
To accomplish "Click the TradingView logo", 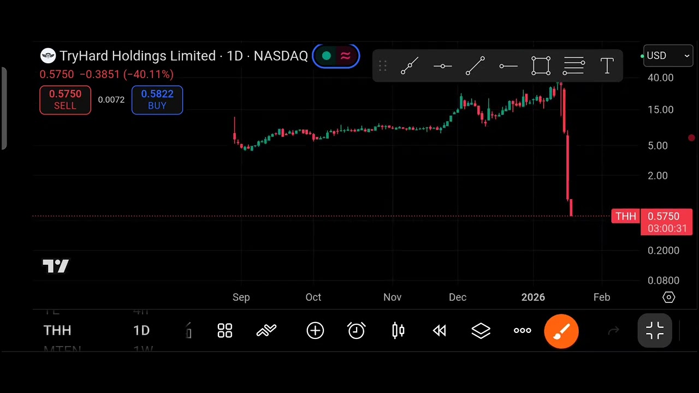I will coord(56,266).
